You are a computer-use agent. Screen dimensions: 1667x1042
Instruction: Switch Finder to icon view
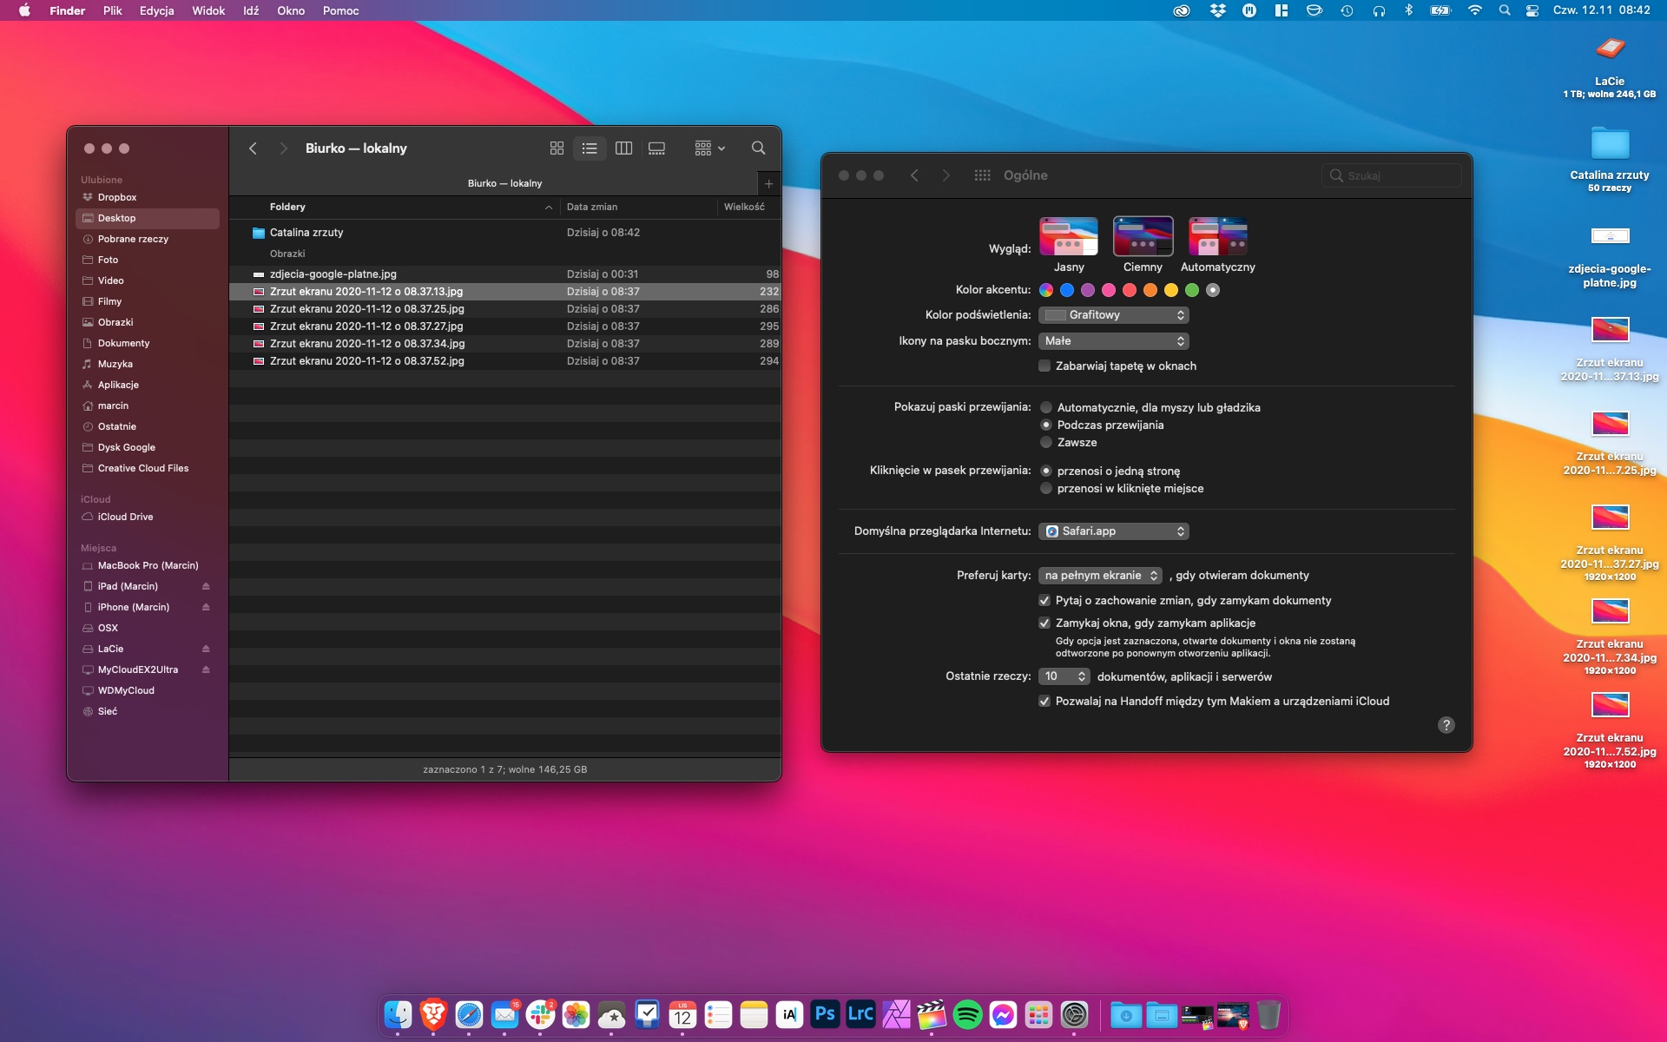[x=557, y=148]
